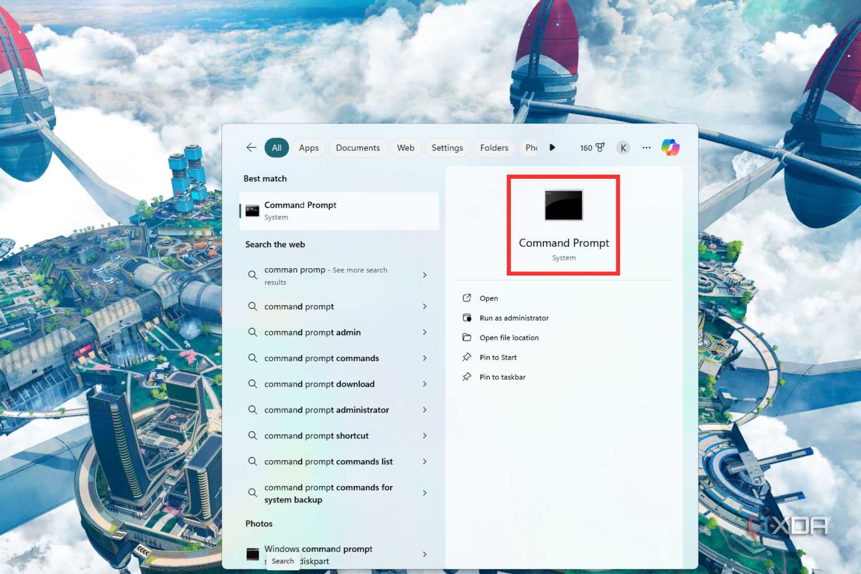861x574 pixels.
Task: Click search icon beside 'command prompt shortcut'
Action: coord(253,436)
